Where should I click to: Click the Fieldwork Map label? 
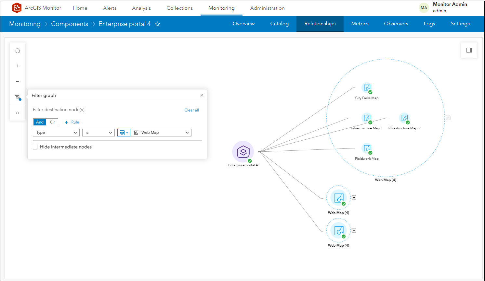pos(367,159)
